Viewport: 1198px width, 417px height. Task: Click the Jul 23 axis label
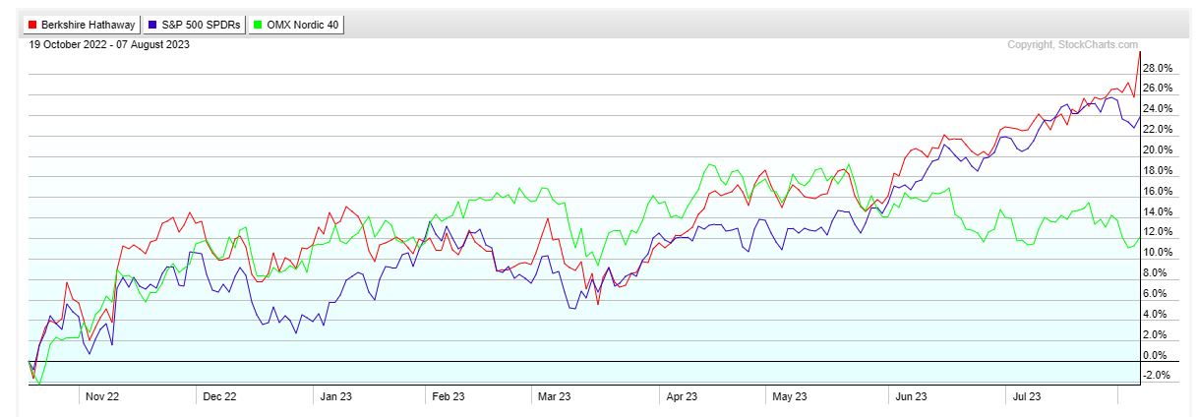1026,396
